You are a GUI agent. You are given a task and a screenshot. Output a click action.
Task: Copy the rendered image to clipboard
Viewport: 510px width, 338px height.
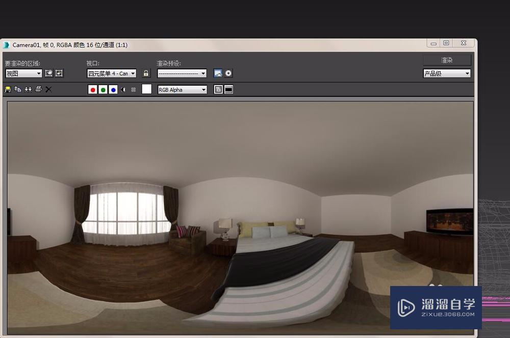point(18,89)
